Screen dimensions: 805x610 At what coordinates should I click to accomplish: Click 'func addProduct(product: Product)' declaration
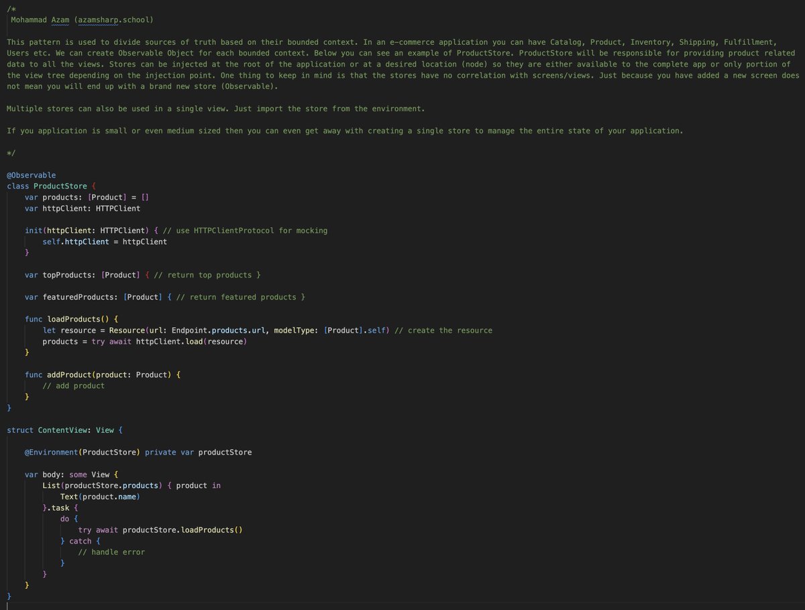point(103,375)
